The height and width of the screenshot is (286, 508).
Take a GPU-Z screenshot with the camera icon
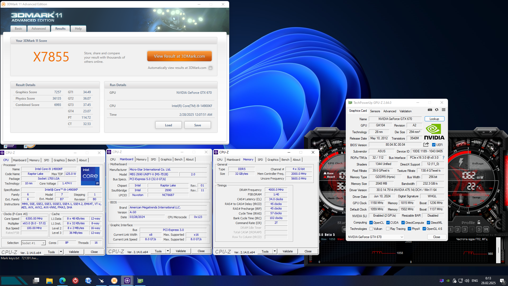pos(430,110)
